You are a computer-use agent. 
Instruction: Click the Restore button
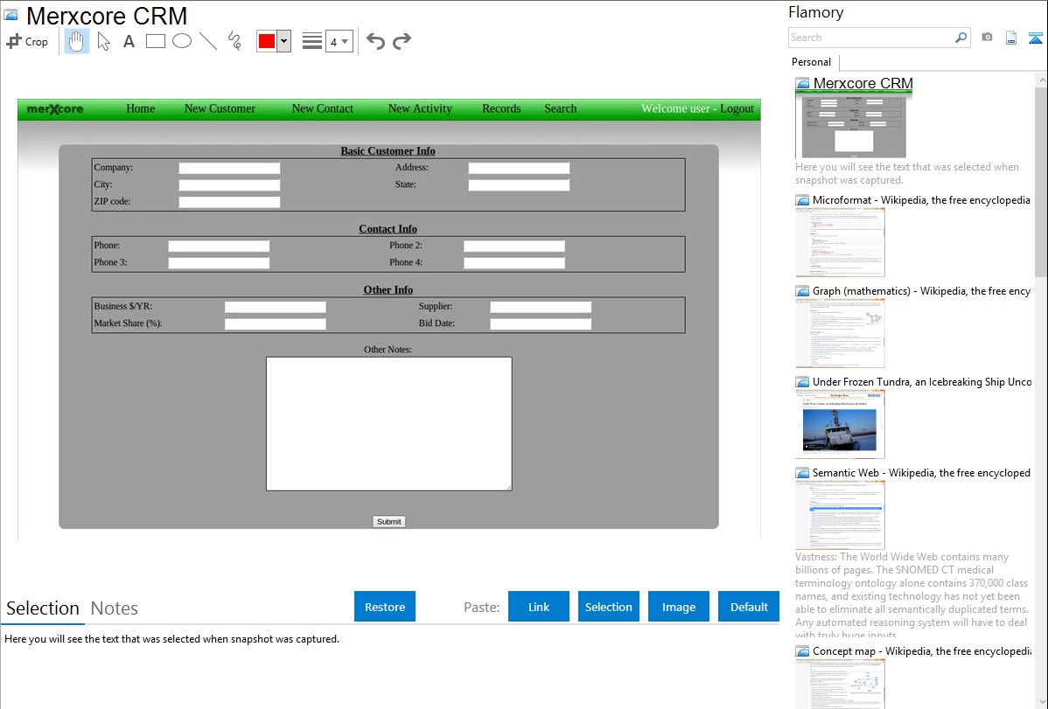[385, 607]
